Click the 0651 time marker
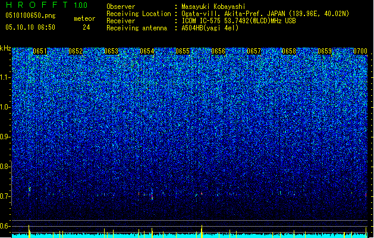Screen dimensions: 374x238 [x=40, y=51]
